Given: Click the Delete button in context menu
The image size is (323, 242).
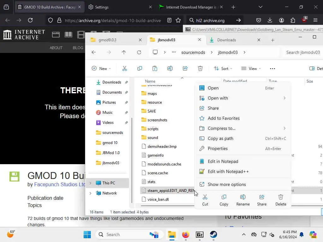Looking at the screenshot, I should (281, 200).
